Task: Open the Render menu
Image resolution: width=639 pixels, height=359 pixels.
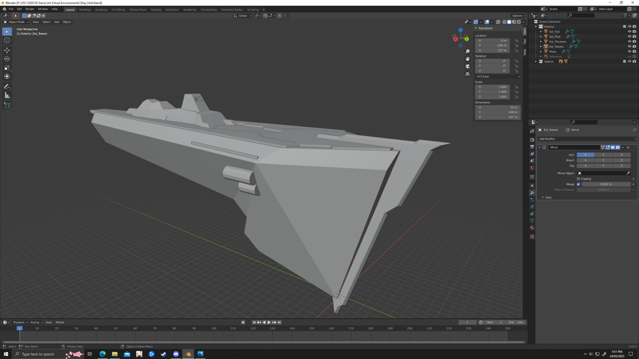Action: click(30, 9)
